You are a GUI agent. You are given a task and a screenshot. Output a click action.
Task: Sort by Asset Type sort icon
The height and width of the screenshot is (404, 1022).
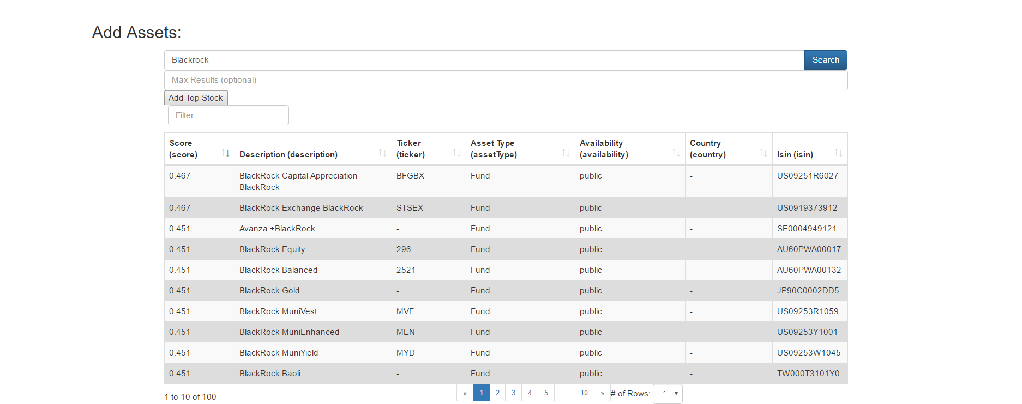point(566,153)
